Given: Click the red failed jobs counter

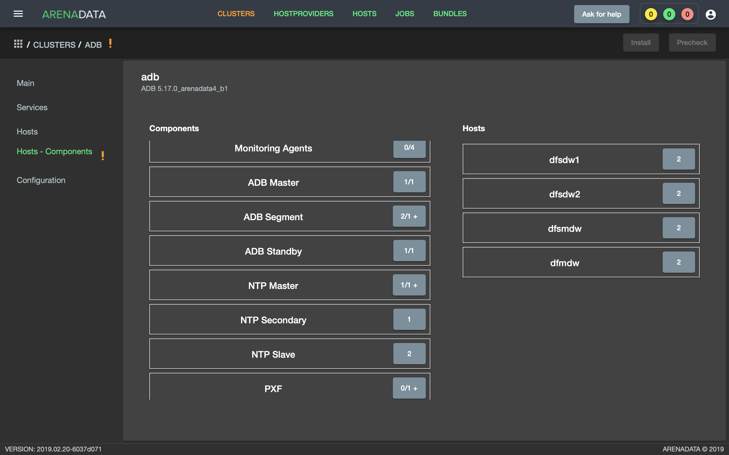Looking at the screenshot, I should pos(687,14).
